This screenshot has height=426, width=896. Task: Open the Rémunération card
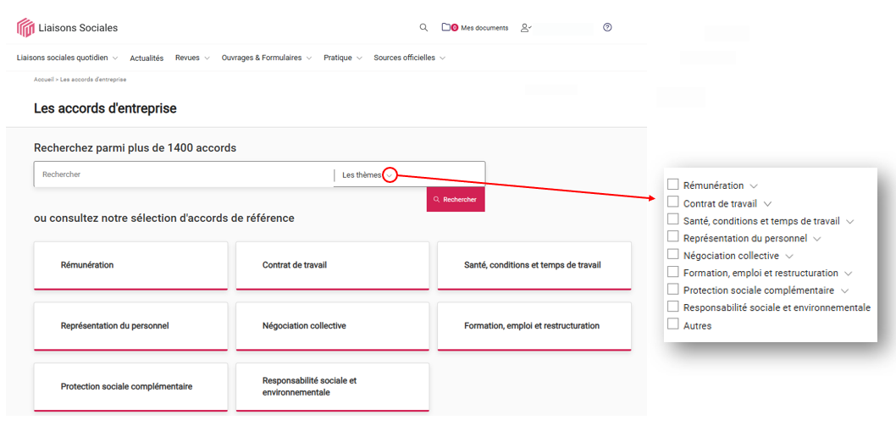coord(131,265)
